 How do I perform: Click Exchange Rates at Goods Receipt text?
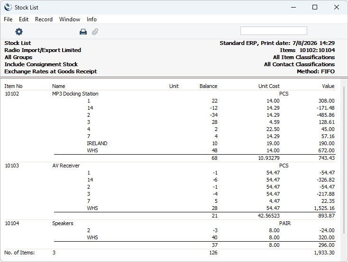point(51,71)
